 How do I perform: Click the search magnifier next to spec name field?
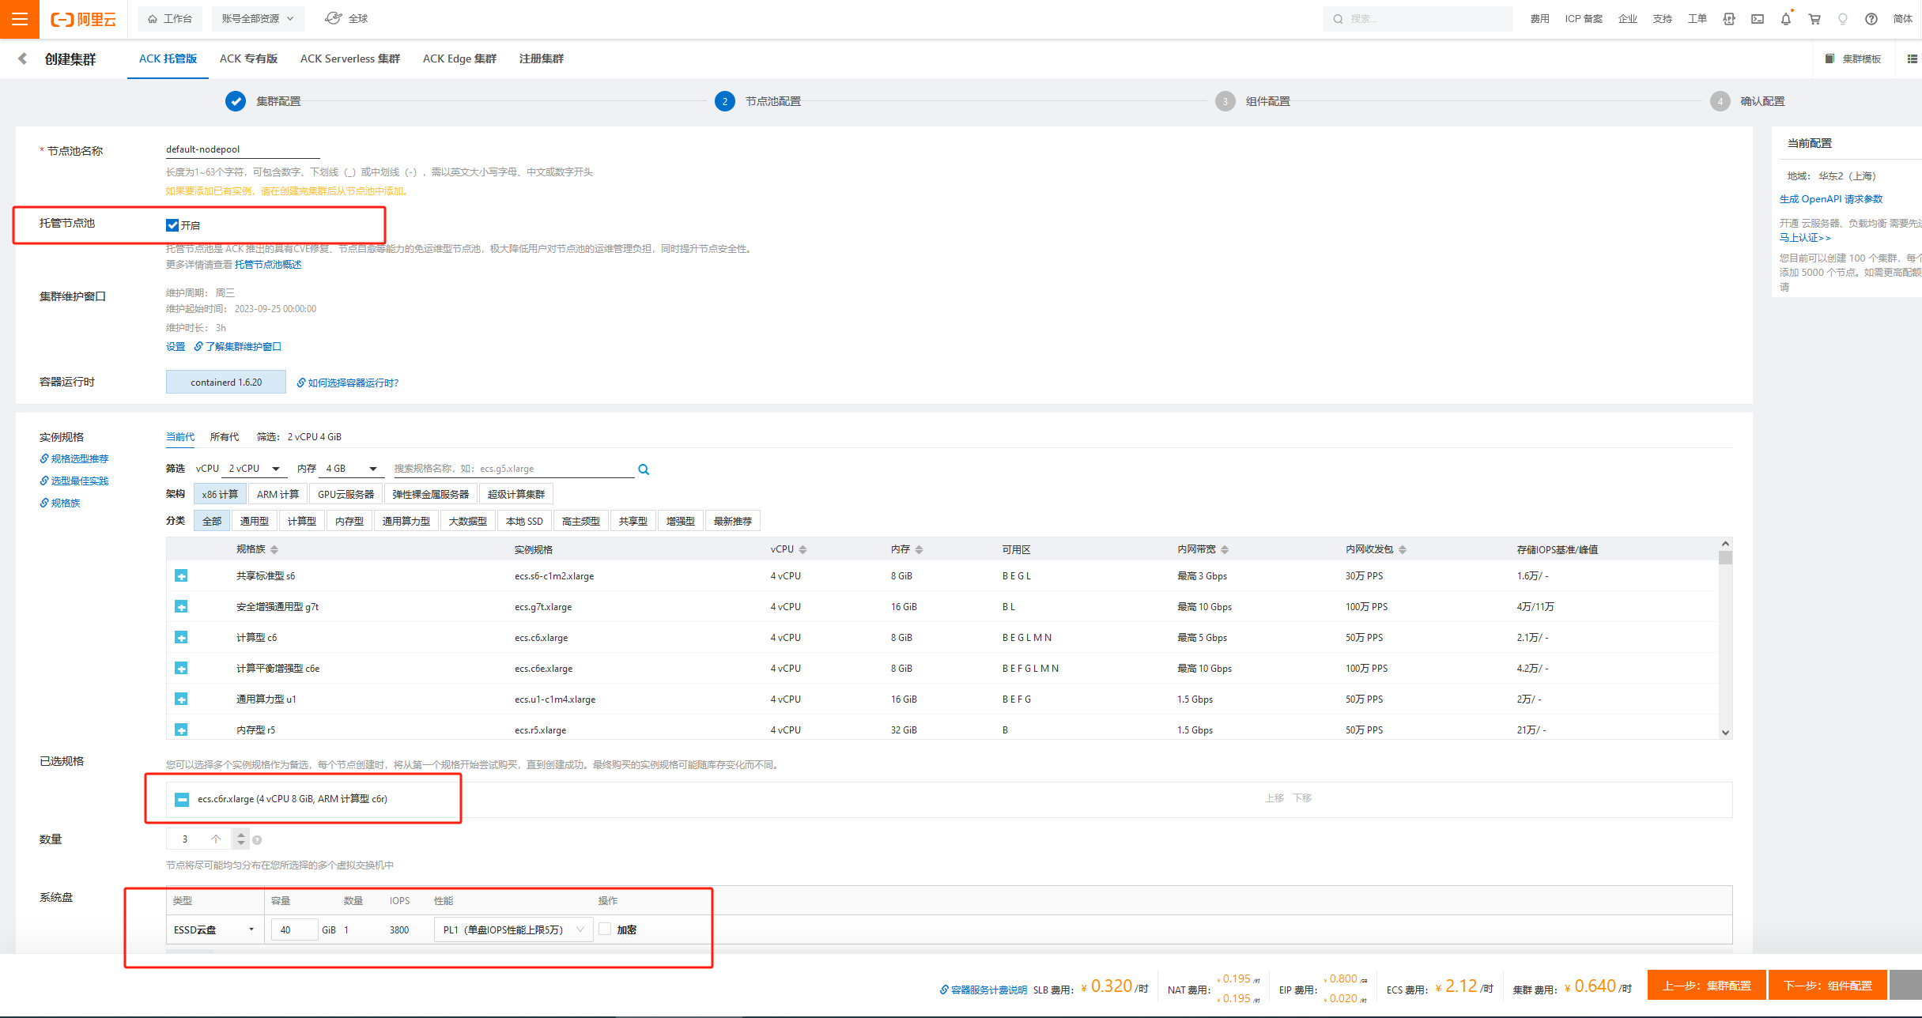[x=644, y=469]
